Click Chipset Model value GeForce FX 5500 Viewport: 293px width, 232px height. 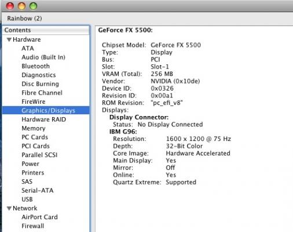pos(175,45)
